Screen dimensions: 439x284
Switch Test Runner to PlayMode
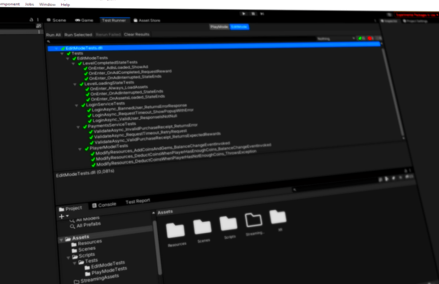[x=219, y=27]
